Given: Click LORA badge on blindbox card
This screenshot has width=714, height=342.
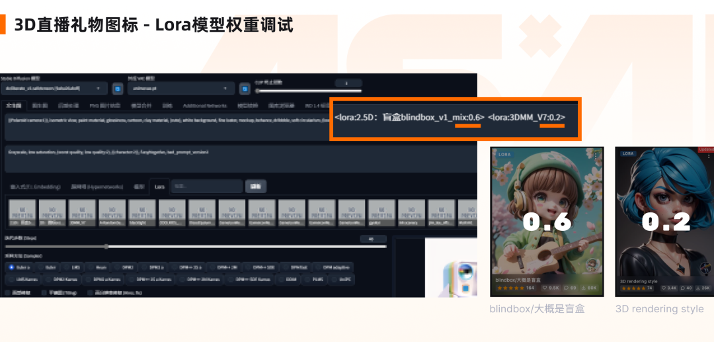Looking at the screenshot, I should pyautogui.click(x=504, y=154).
